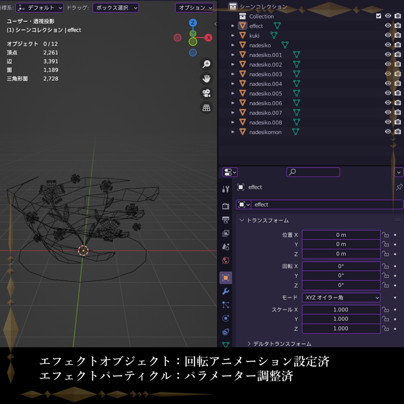This screenshot has height=404, width=404.
Task: Open the Object Constraints properties tab
Action: [226, 332]
